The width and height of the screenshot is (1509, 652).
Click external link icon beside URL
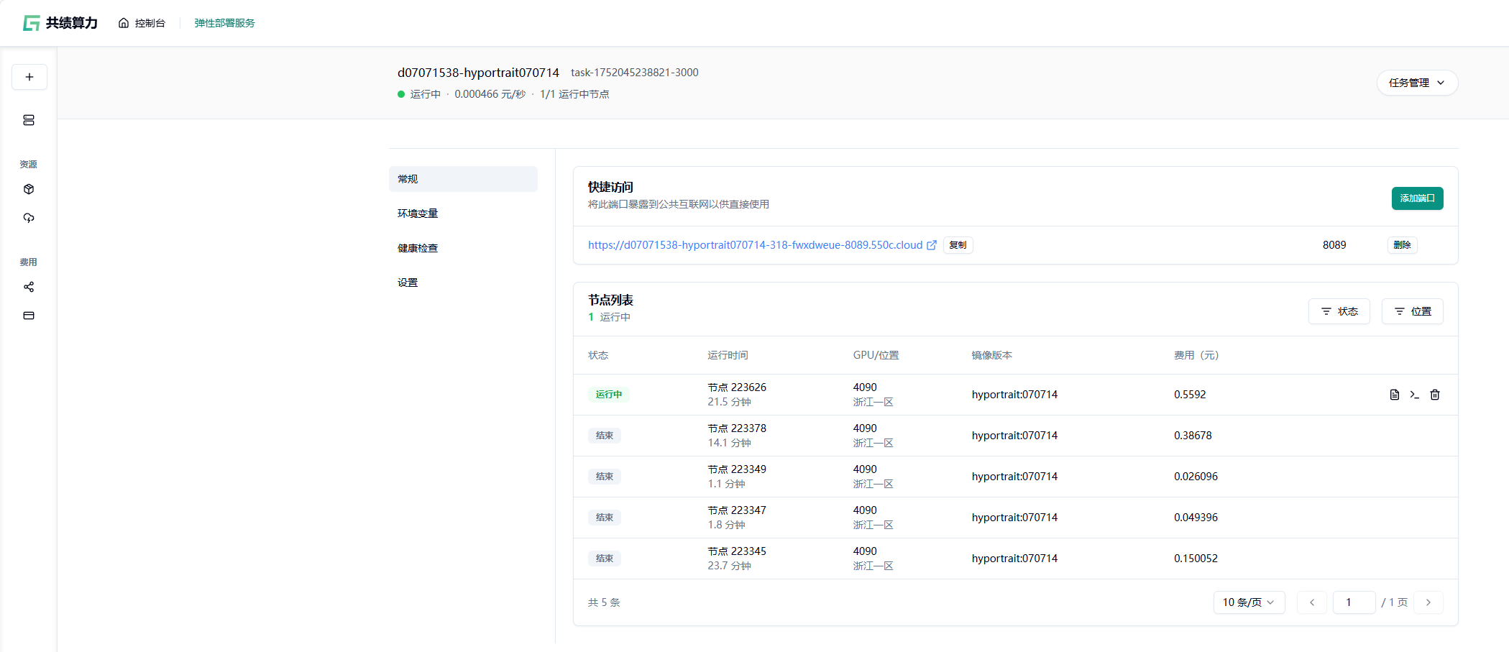[932, 245]
